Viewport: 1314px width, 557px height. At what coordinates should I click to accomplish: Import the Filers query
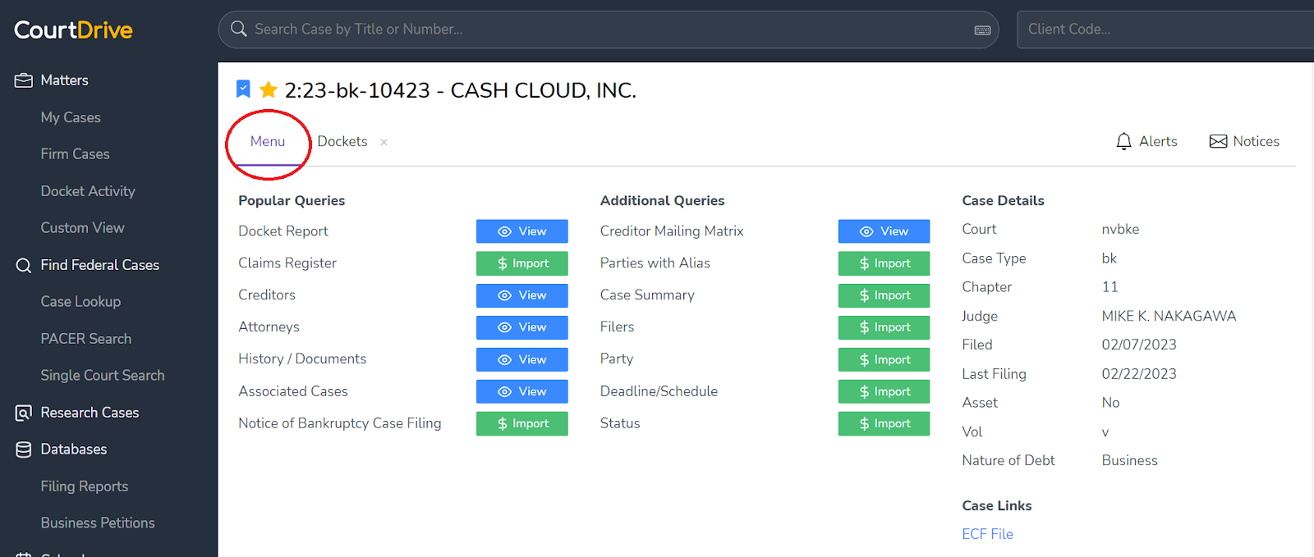(884, 327)
